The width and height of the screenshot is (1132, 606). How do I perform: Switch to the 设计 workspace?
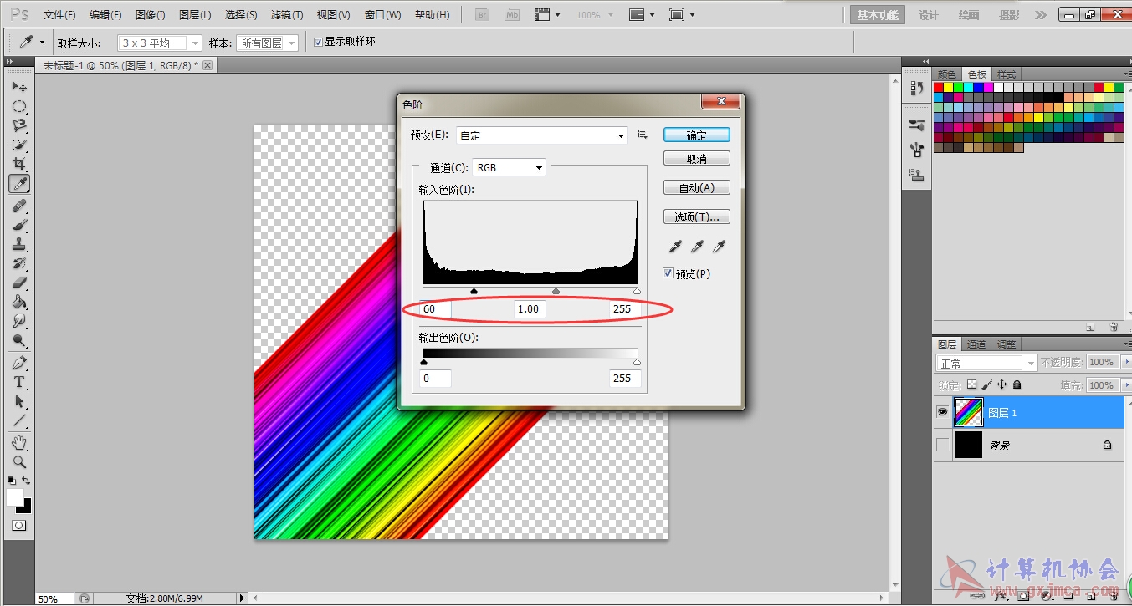point(929,15)
